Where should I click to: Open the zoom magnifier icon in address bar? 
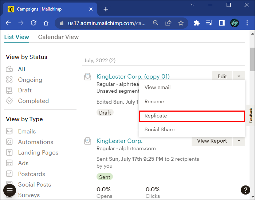coord(156,23)
